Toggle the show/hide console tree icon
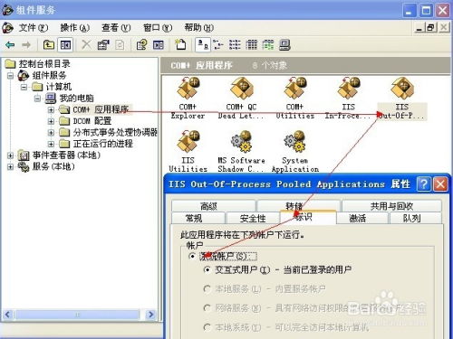 pyautogui.click(x=65, y=45)
